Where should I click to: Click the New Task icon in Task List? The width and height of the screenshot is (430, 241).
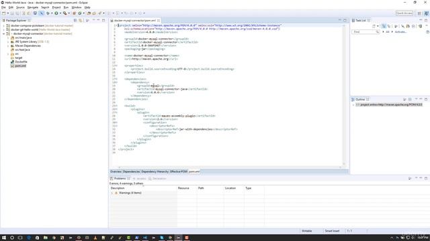[x=374, y=26]
